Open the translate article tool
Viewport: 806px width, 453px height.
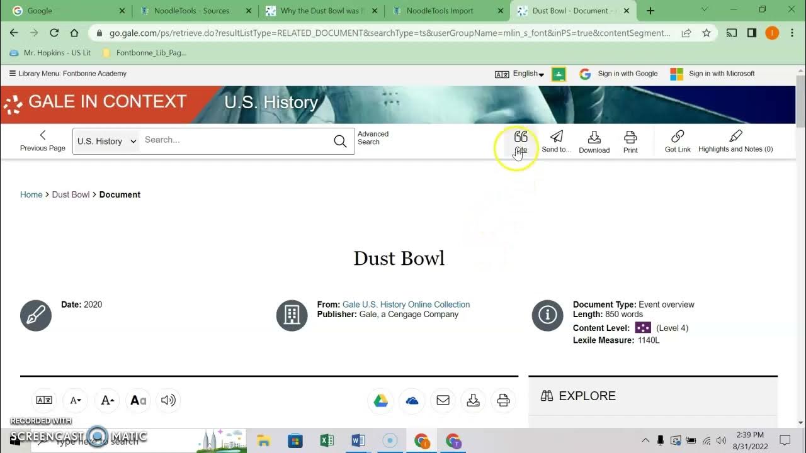pos(44,400)
